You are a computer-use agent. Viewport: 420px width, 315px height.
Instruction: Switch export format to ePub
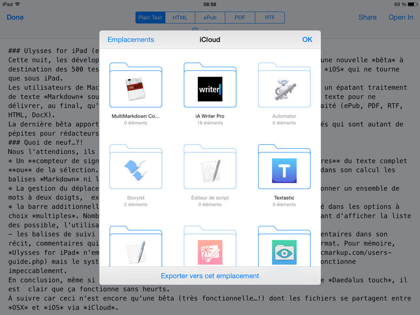210,18
